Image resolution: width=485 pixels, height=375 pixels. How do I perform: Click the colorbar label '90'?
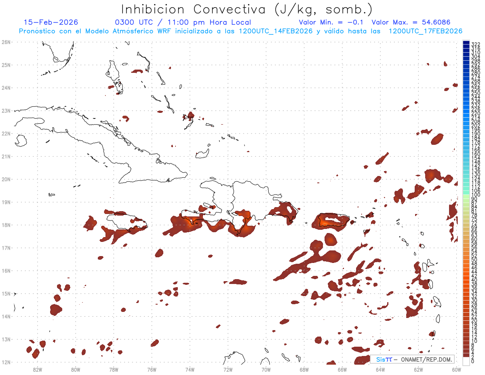coord(474,199)
